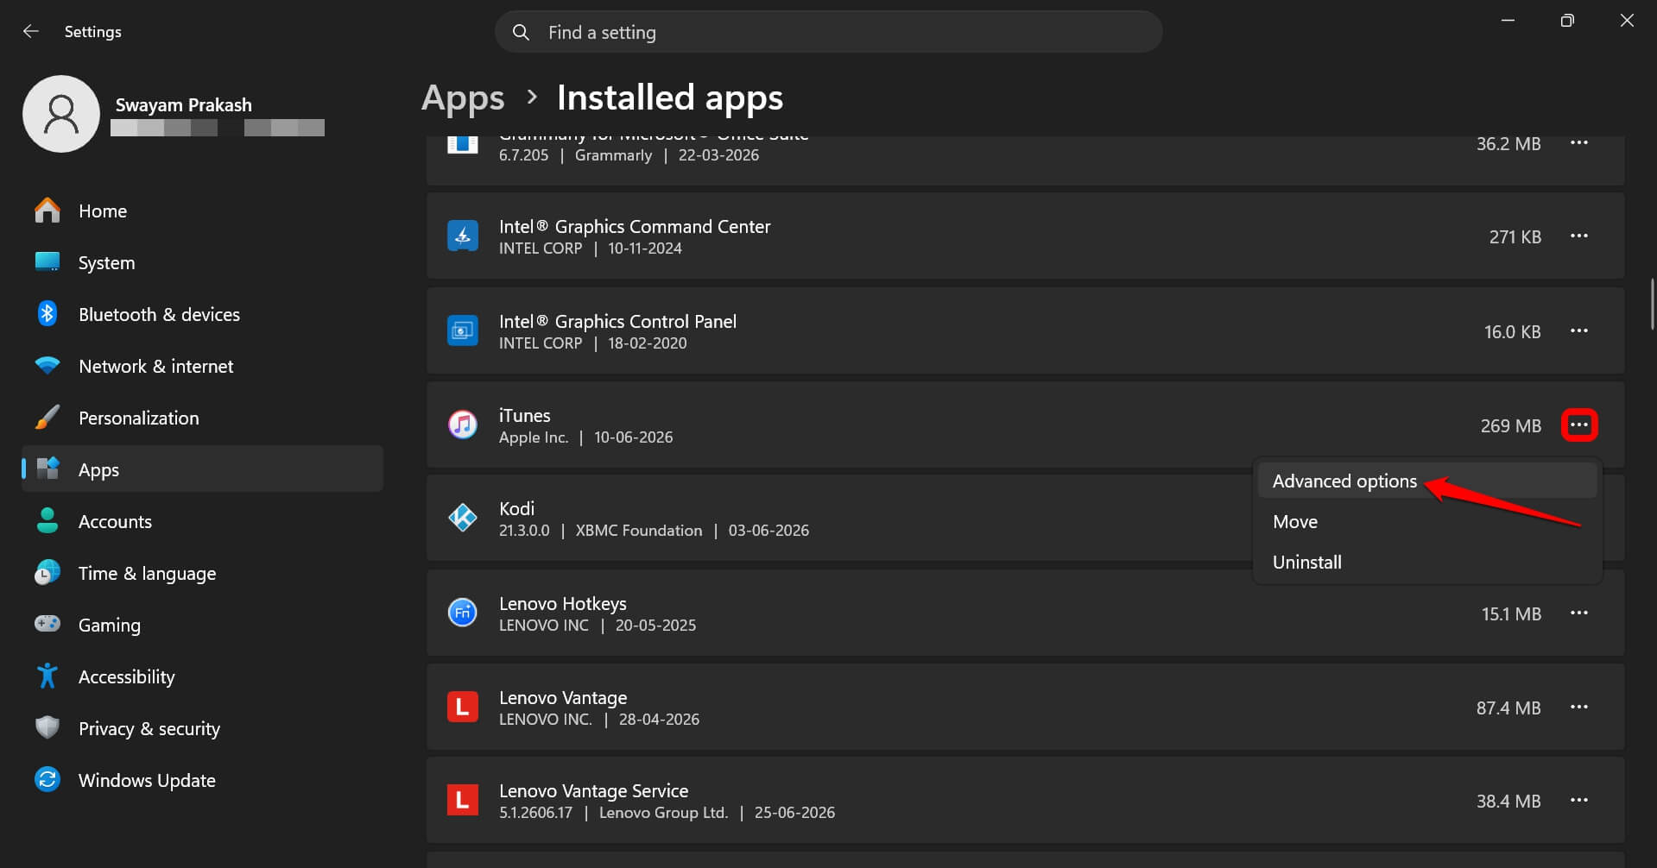
Task: Open the Network & internet Wi-Fi icon
Action: [x=47, y=366]
